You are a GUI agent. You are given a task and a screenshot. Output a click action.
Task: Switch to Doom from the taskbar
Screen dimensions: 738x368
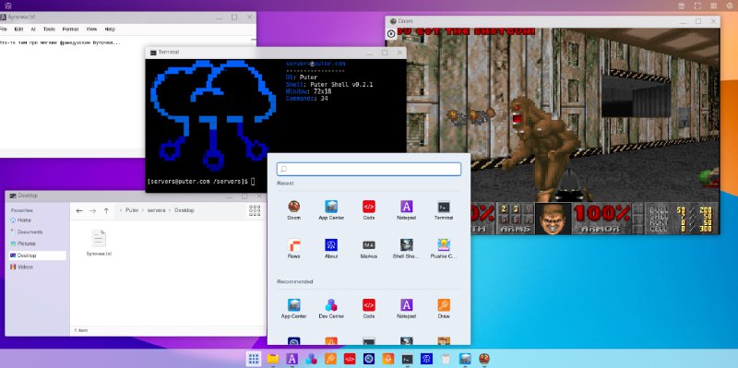483,359
